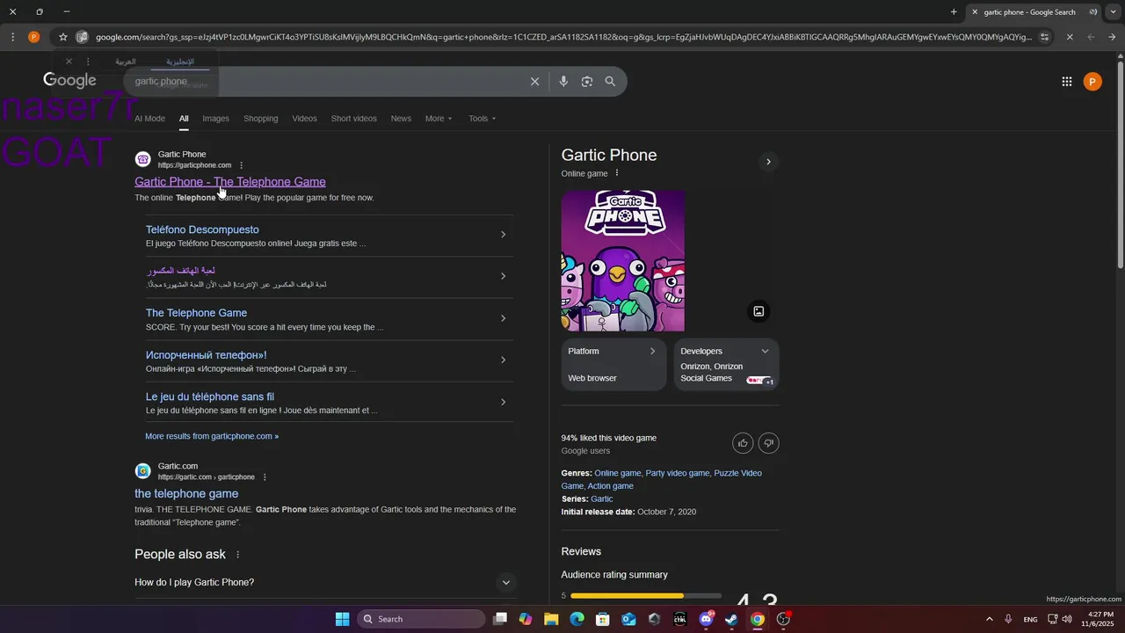Expand the Developers card chevron
The image size is (1125, 633).
coord(765,351)
